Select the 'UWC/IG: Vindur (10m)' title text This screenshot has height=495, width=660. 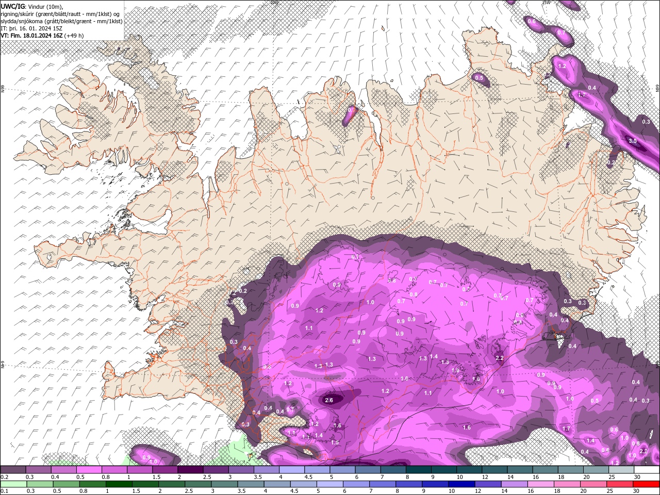[31, 6]
